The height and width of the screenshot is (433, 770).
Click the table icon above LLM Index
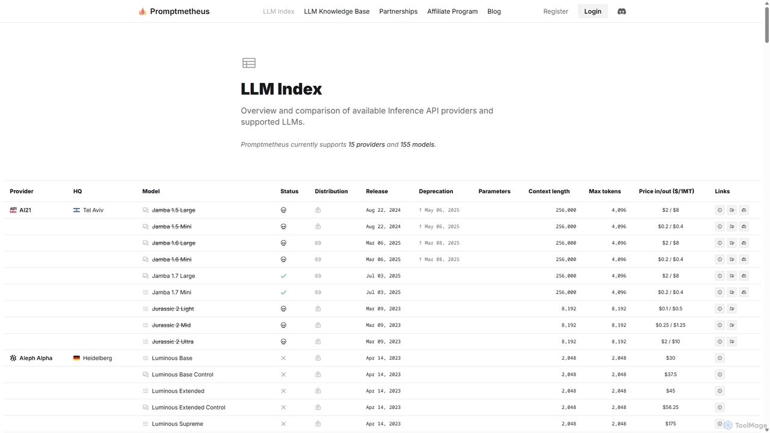[x=249, y=63]
